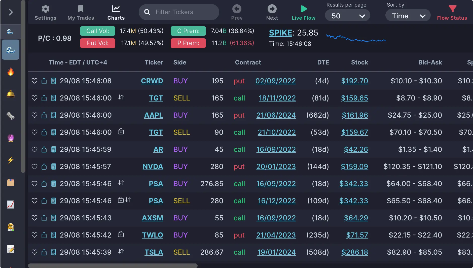
Task: Open Results per page dropdown
Action: pyautogui.click(x=348, y=16)
